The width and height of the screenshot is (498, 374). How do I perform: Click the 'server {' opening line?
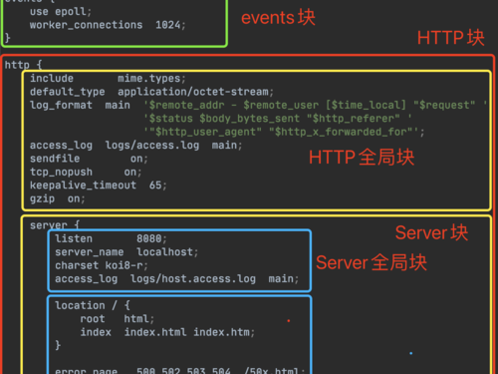click(55, 225)
